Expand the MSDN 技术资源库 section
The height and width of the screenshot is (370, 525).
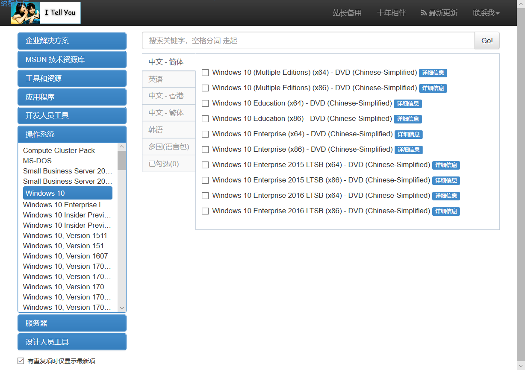72,59
